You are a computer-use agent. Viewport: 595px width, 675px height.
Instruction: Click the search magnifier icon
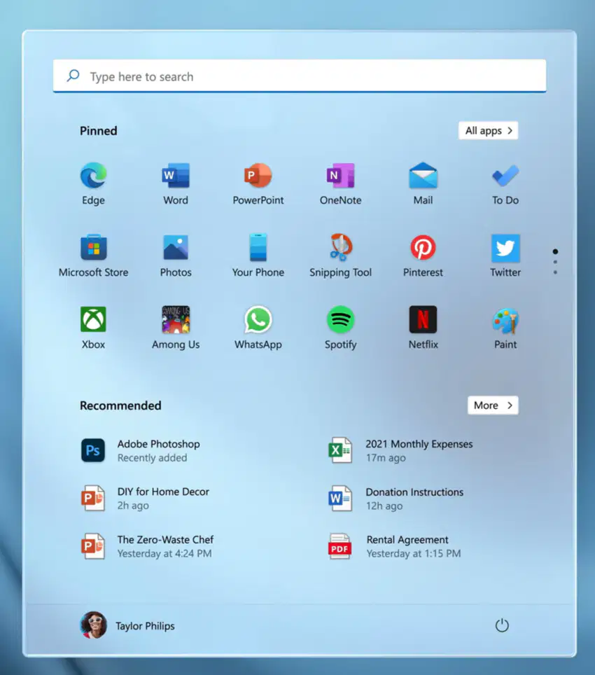point(73,76)
